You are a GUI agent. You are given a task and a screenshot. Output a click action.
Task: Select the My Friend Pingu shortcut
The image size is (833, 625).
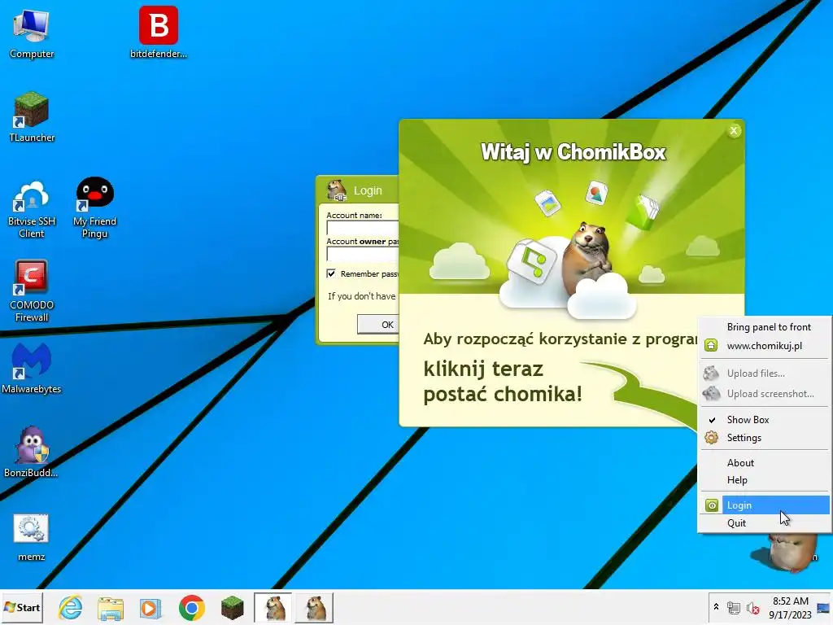click(x=94, y=208)
